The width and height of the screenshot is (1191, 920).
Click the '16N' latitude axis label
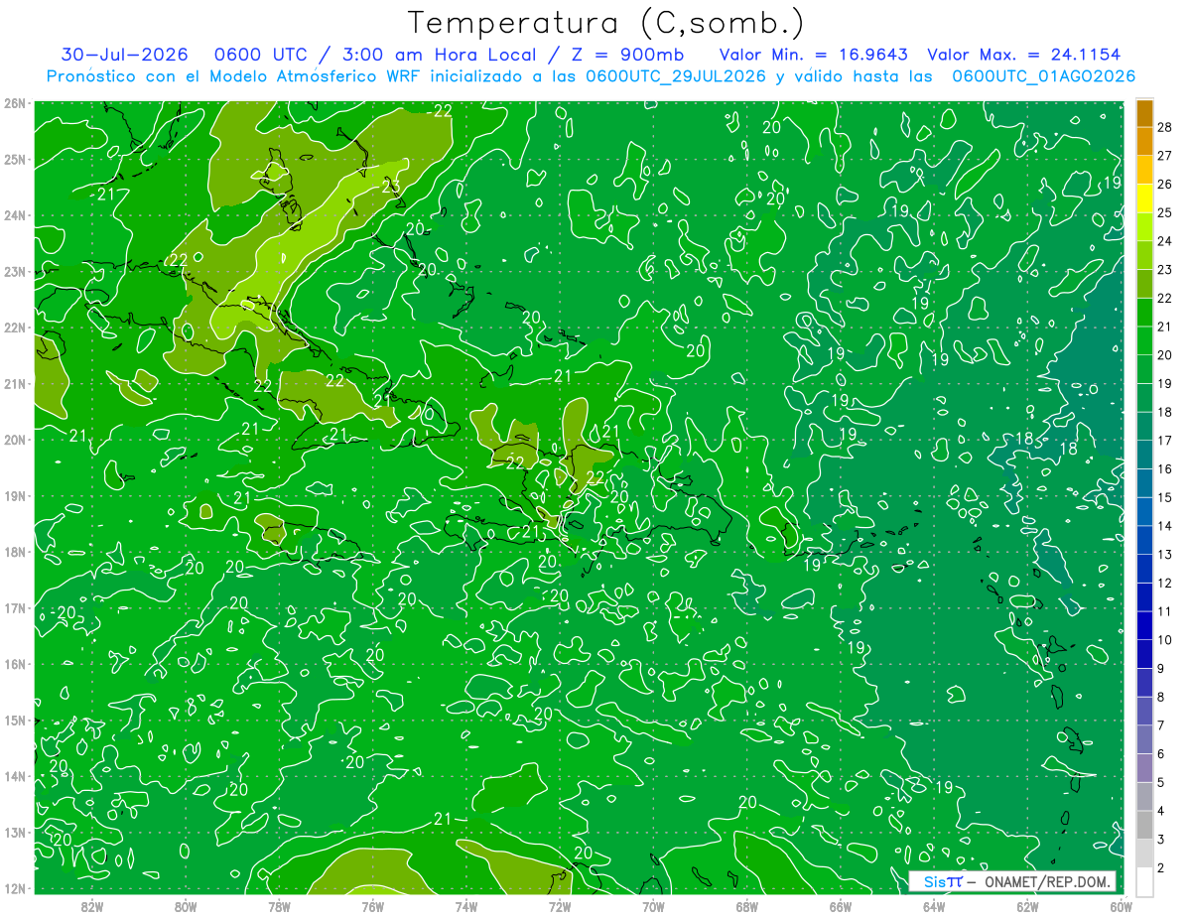15,664
